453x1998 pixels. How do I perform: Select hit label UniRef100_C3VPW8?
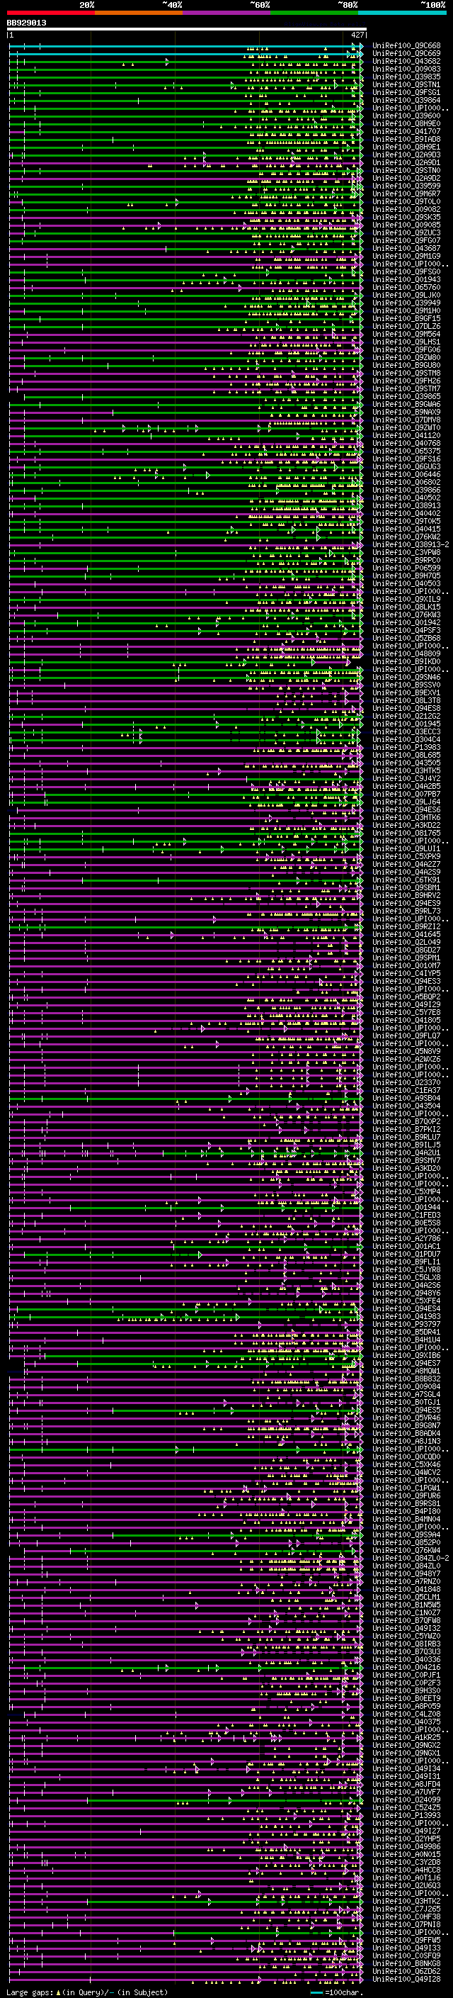pos(406,552)
